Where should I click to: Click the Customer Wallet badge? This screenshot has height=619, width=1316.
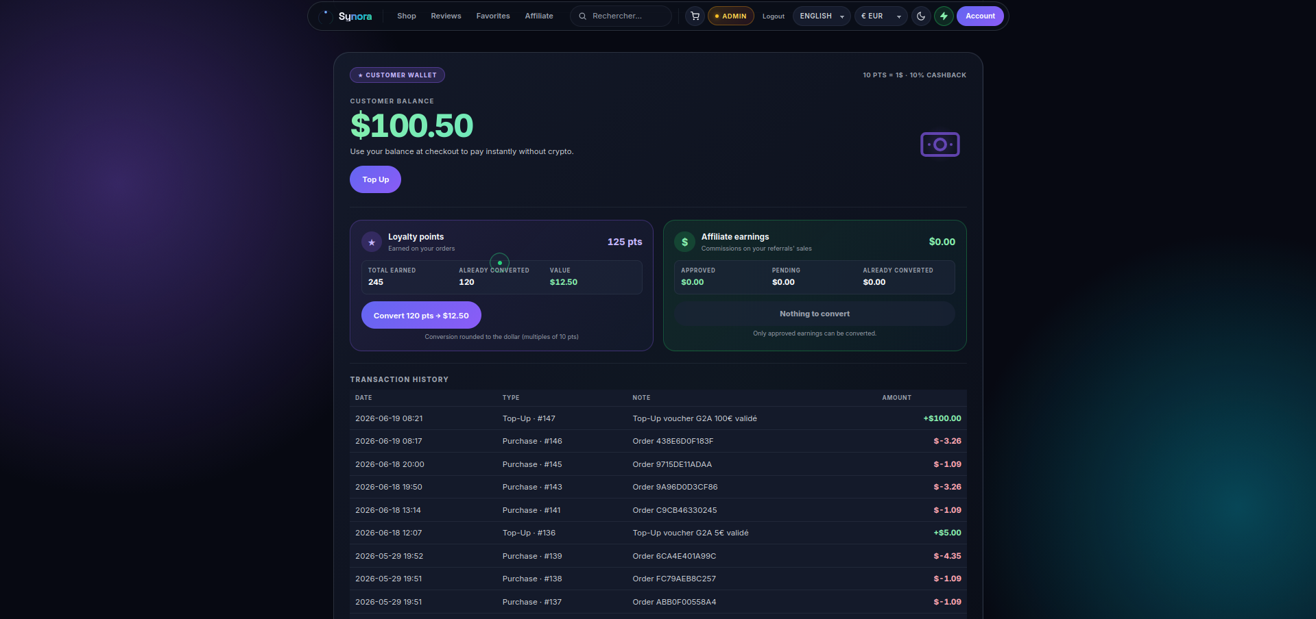[397, 75]
